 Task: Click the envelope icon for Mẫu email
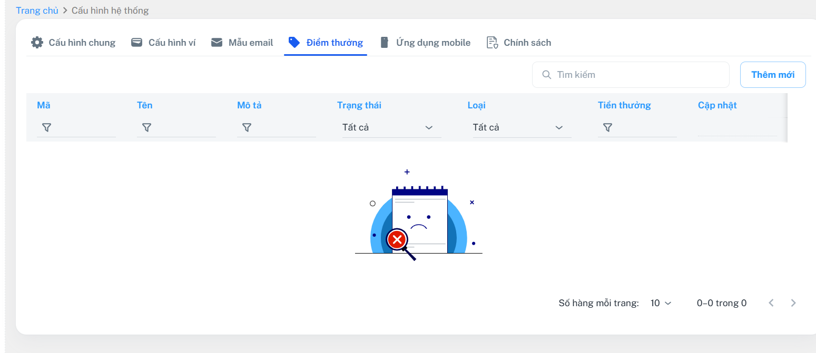pyautogui.click(x=217, y=43)
